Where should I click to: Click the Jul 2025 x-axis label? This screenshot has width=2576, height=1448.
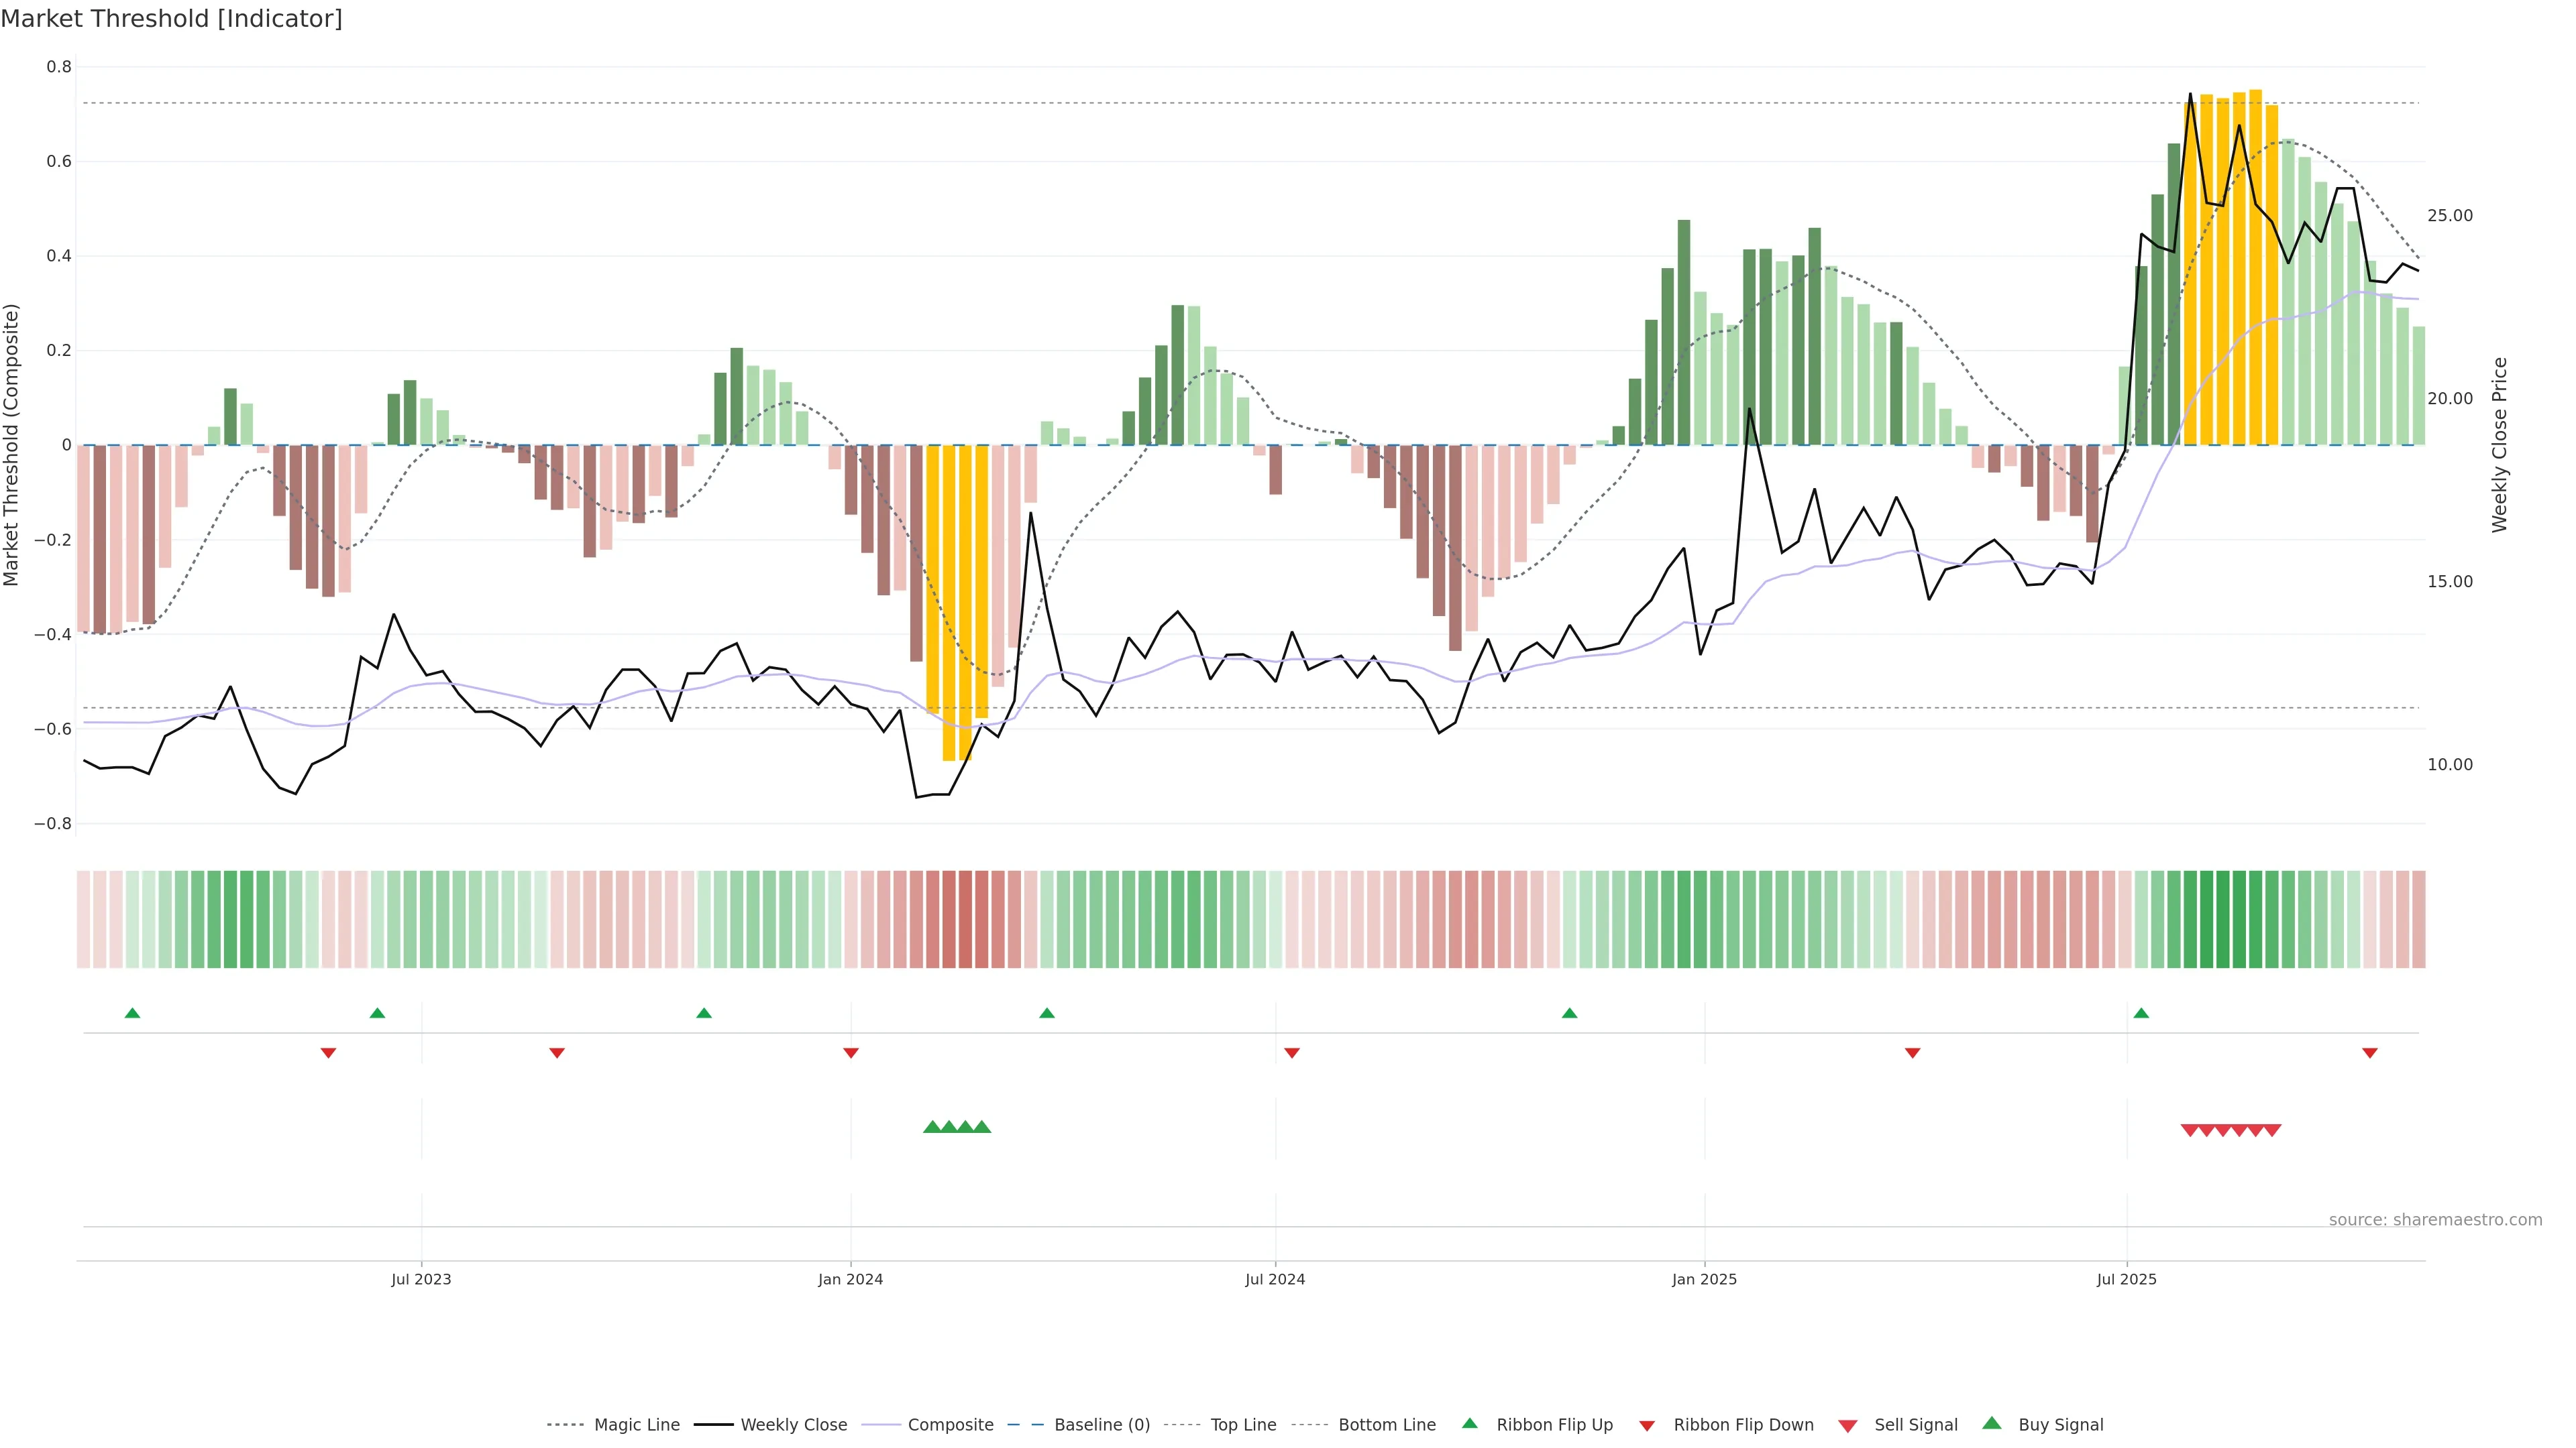pos(2126,1279)
